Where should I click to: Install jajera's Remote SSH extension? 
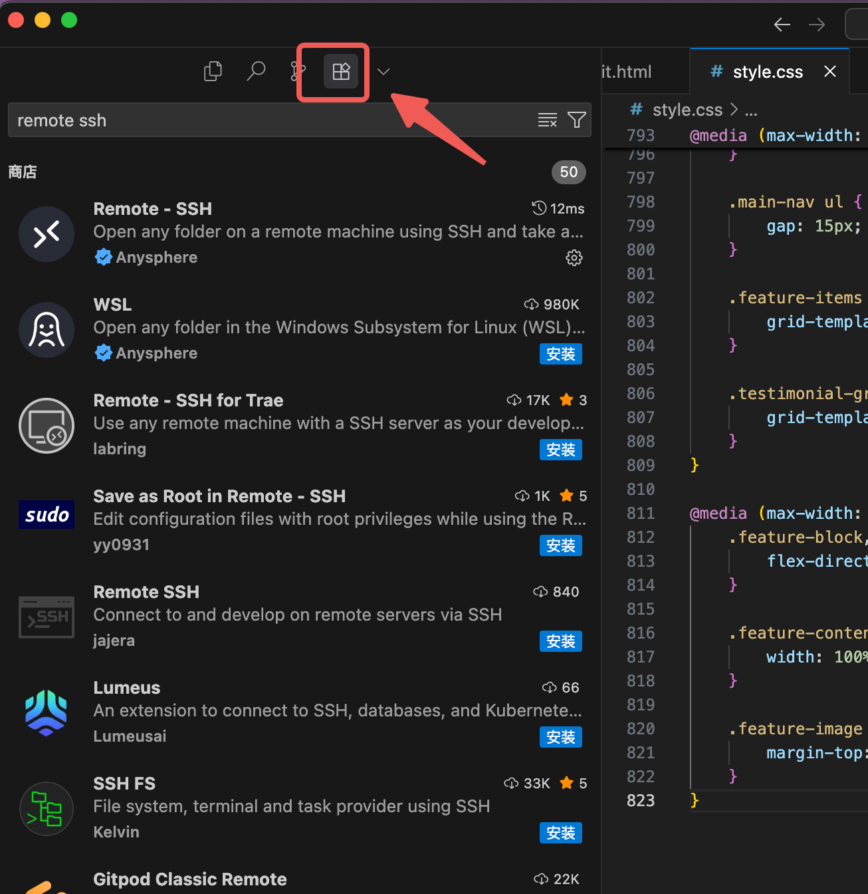coord(561,641)
